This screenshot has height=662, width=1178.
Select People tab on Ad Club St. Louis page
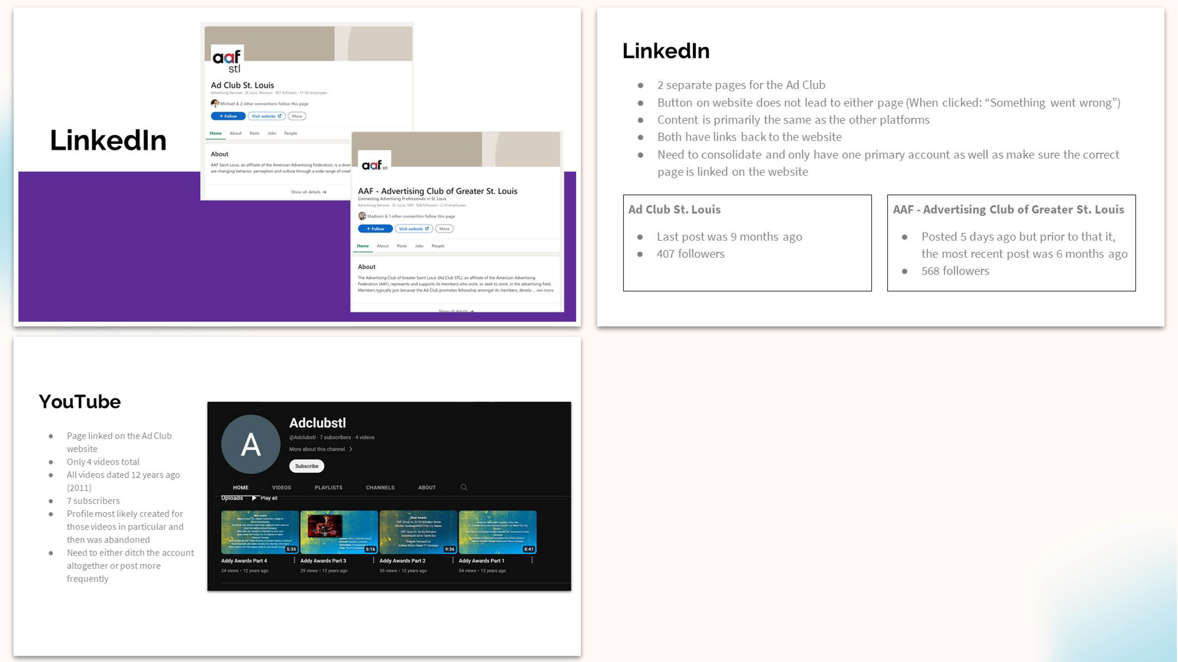click(x=291, y=133)
